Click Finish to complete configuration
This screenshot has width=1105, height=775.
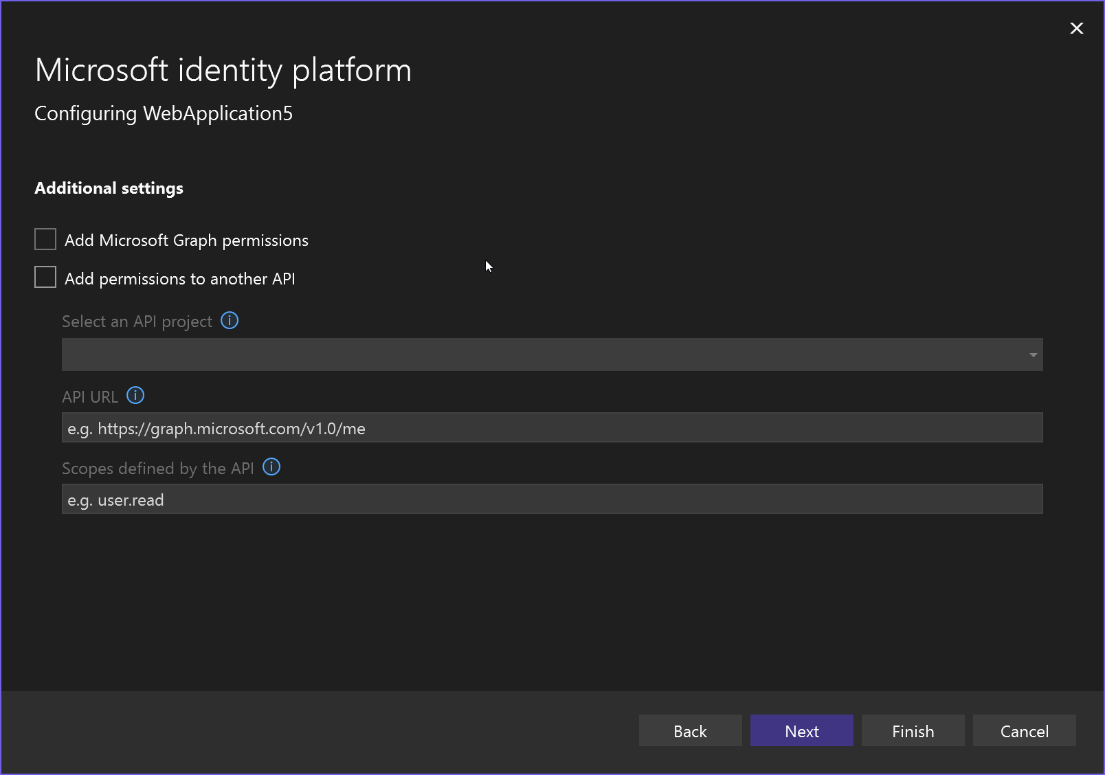coord(913,730)
